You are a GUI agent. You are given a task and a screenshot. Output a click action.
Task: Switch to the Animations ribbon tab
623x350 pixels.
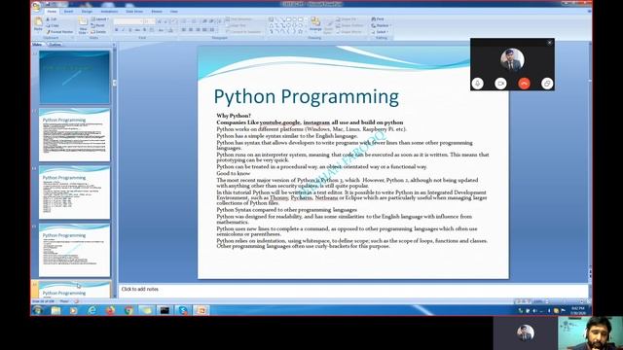click(109, 12)
